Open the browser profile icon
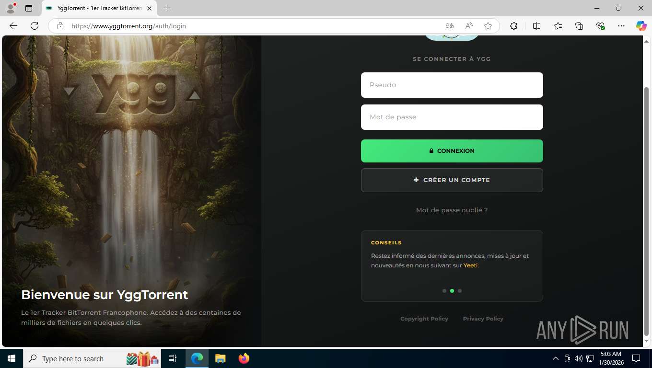652x368 pixels. (x=11, y=8)
